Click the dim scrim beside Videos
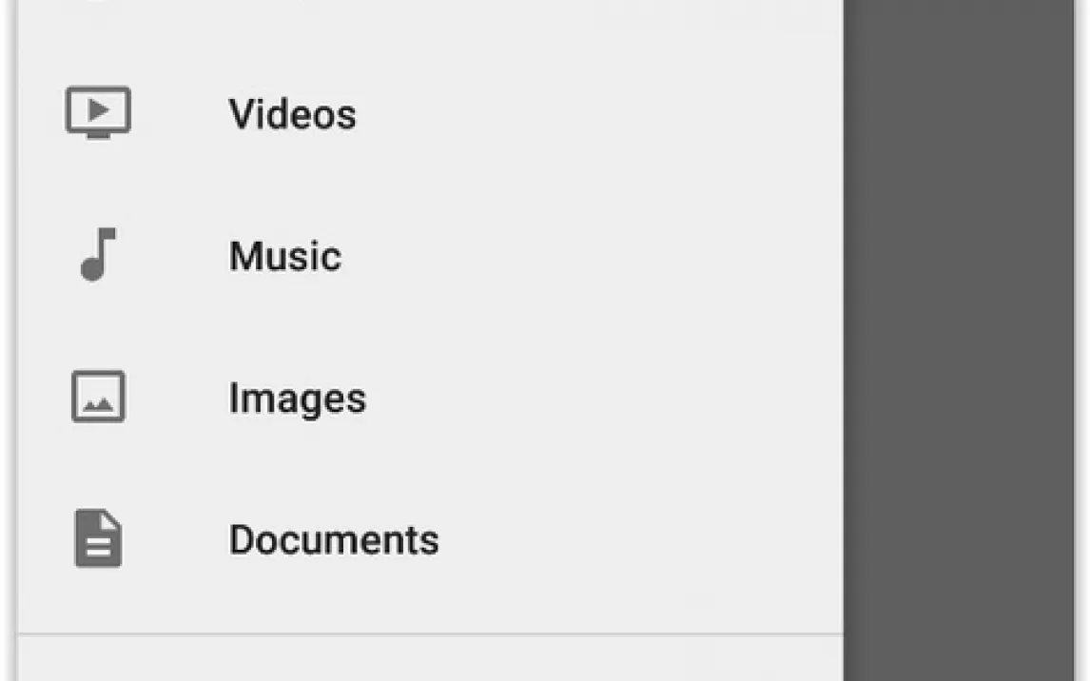 point(960,114)
